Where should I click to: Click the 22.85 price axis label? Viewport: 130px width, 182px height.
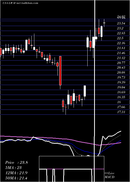pos(121,33)
